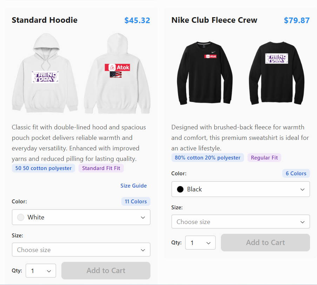Image resolution: width=317 pixels, height=285 pixels.
Task: Click the Regular Fit tag
Action: point(264,158)
